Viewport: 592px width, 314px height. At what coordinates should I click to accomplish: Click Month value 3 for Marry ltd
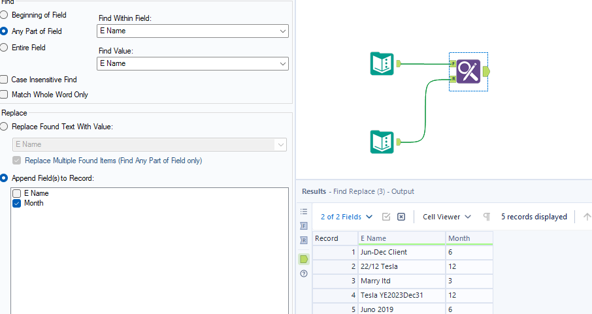469,281
